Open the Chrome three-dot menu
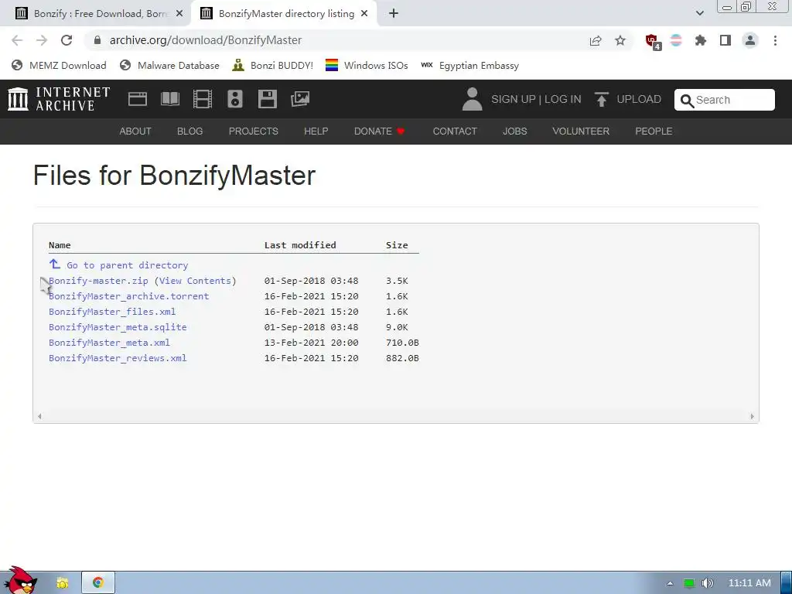This screenshot has height=594, width=792. (775, 40)
